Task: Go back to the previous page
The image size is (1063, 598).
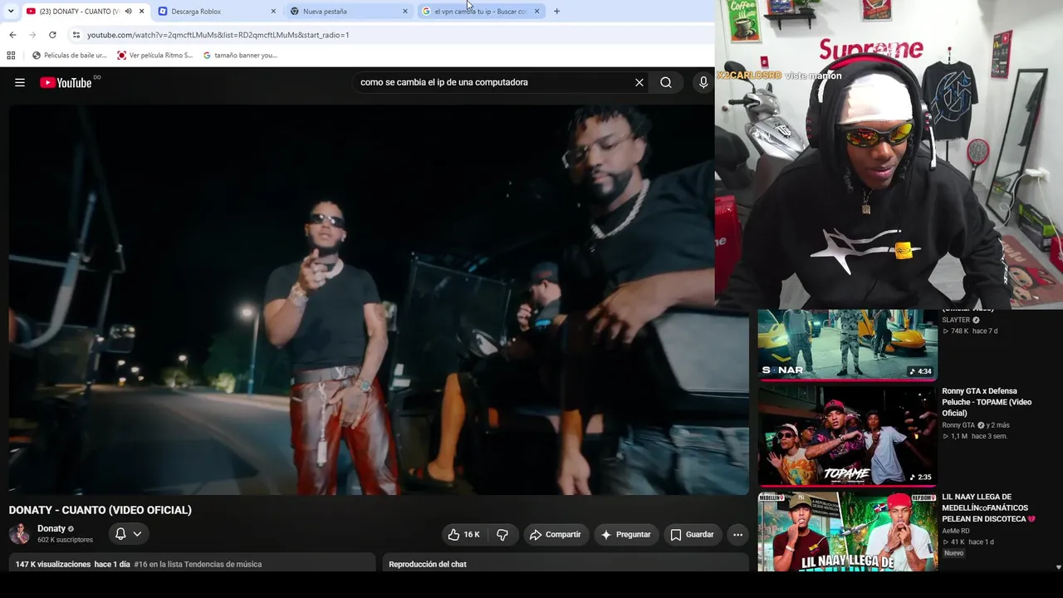Action: (x=12, y=35)
